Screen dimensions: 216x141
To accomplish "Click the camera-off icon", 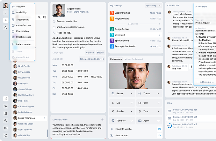I will point(44,17).
